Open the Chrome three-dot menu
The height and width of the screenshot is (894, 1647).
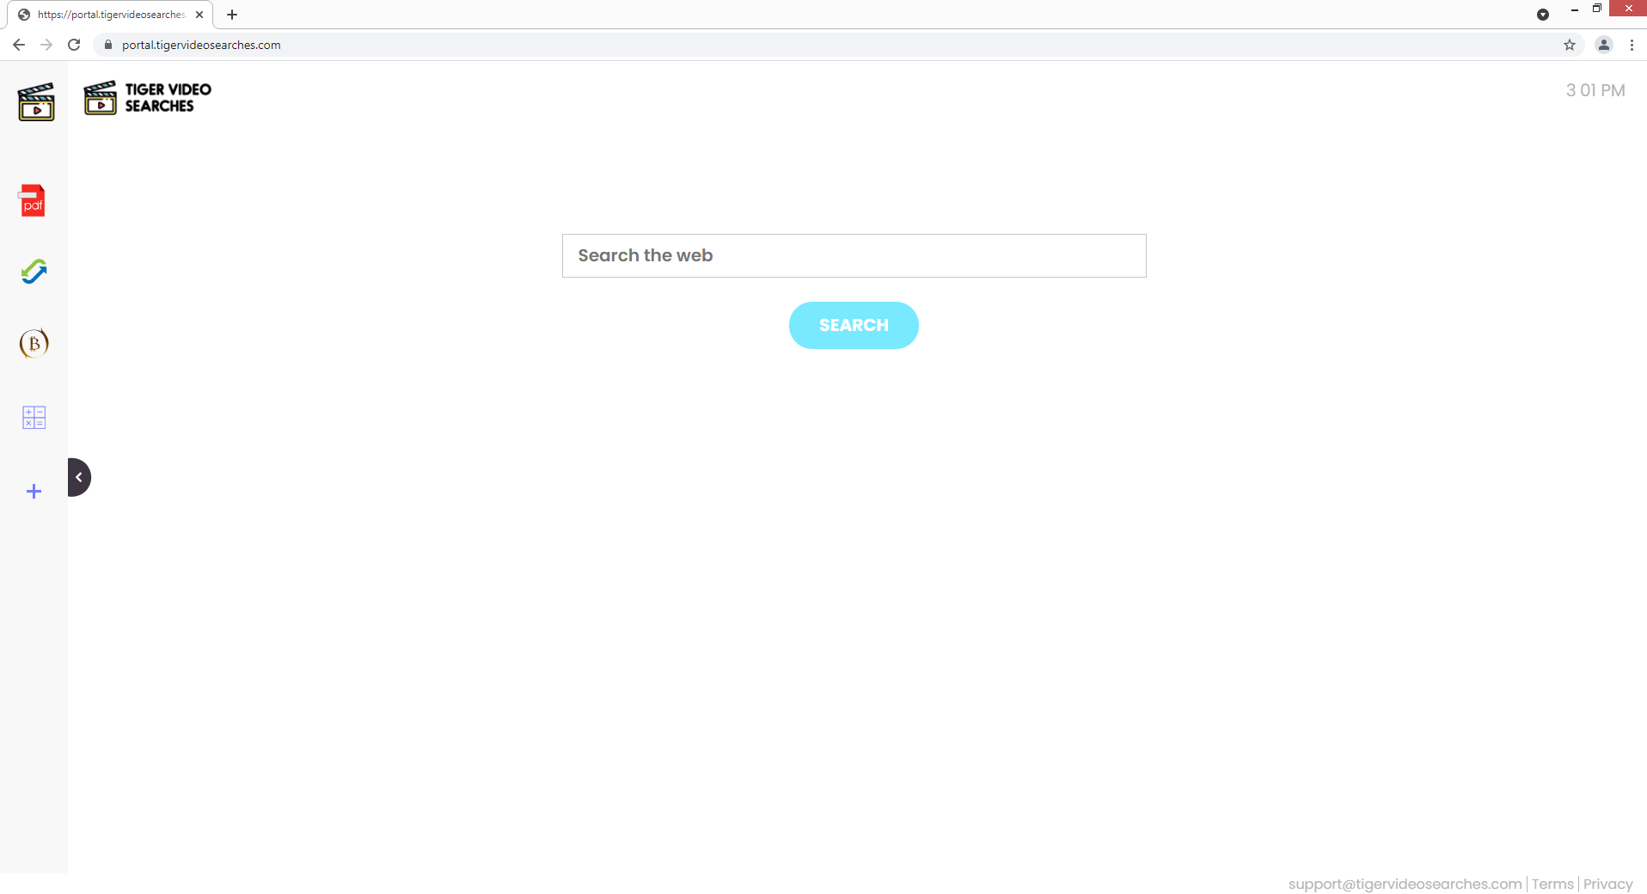coord(1632,45)
